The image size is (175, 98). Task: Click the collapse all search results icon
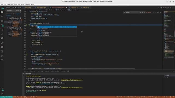(20, 7)
